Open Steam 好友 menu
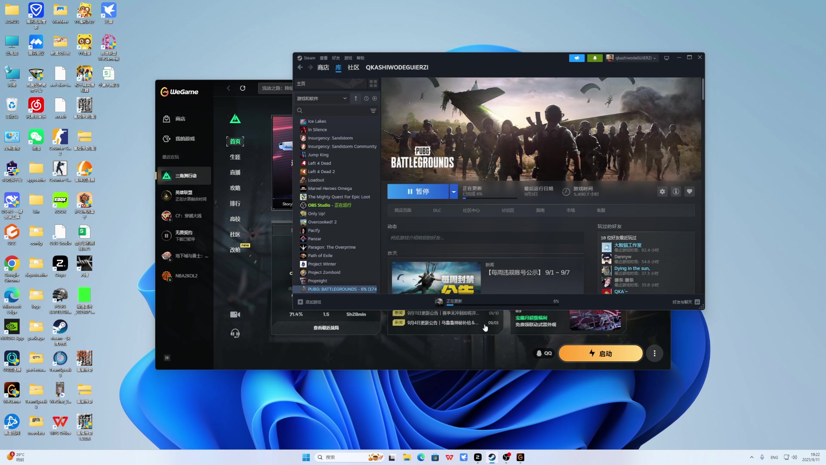 pyautogui.click(x=336, y=58)
